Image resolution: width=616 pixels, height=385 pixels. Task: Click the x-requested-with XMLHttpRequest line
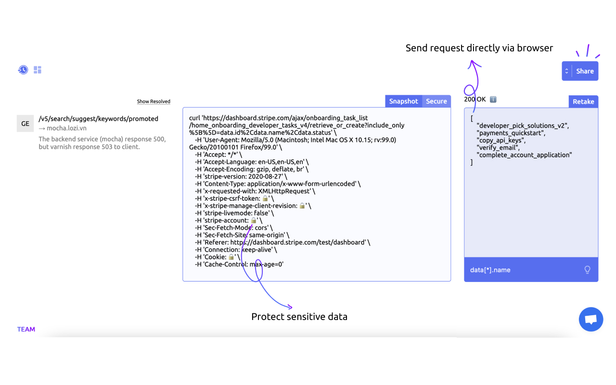pyautogui.click(x=255, y=191)
